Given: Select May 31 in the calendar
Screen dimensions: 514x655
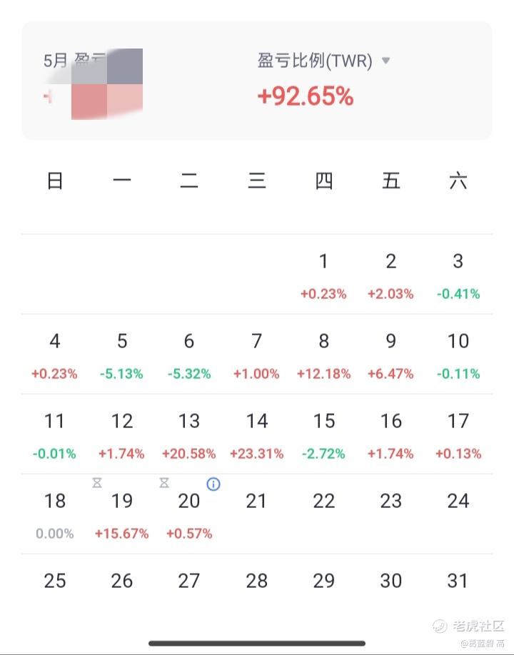Looking at the screenshot, I should click(x=458, y=581).
